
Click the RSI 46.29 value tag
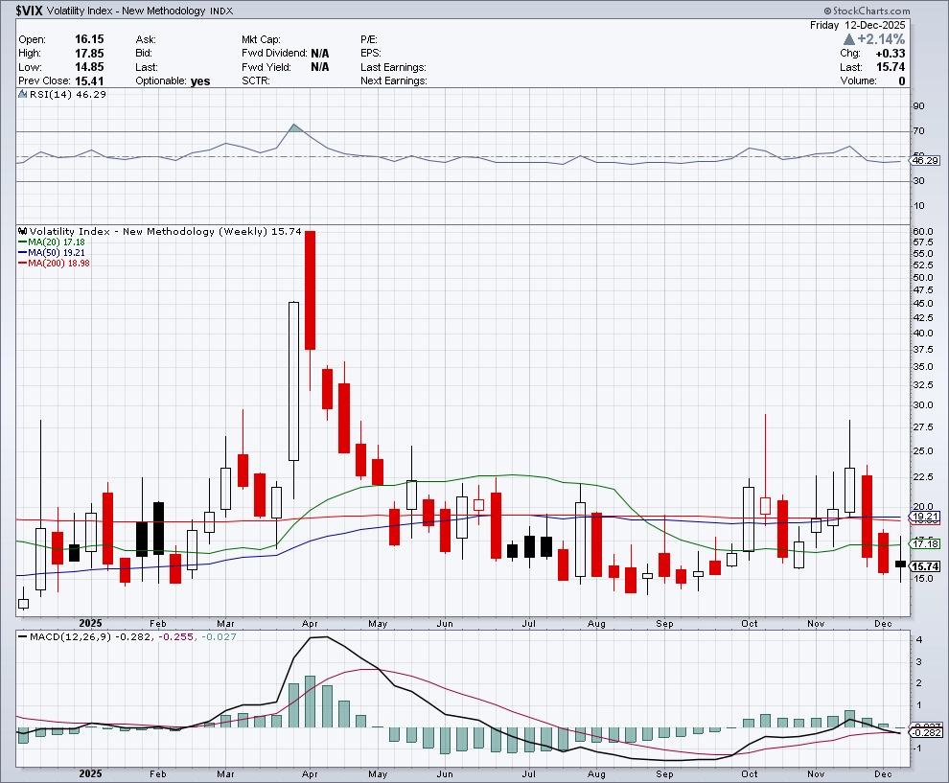pos(924,160)
